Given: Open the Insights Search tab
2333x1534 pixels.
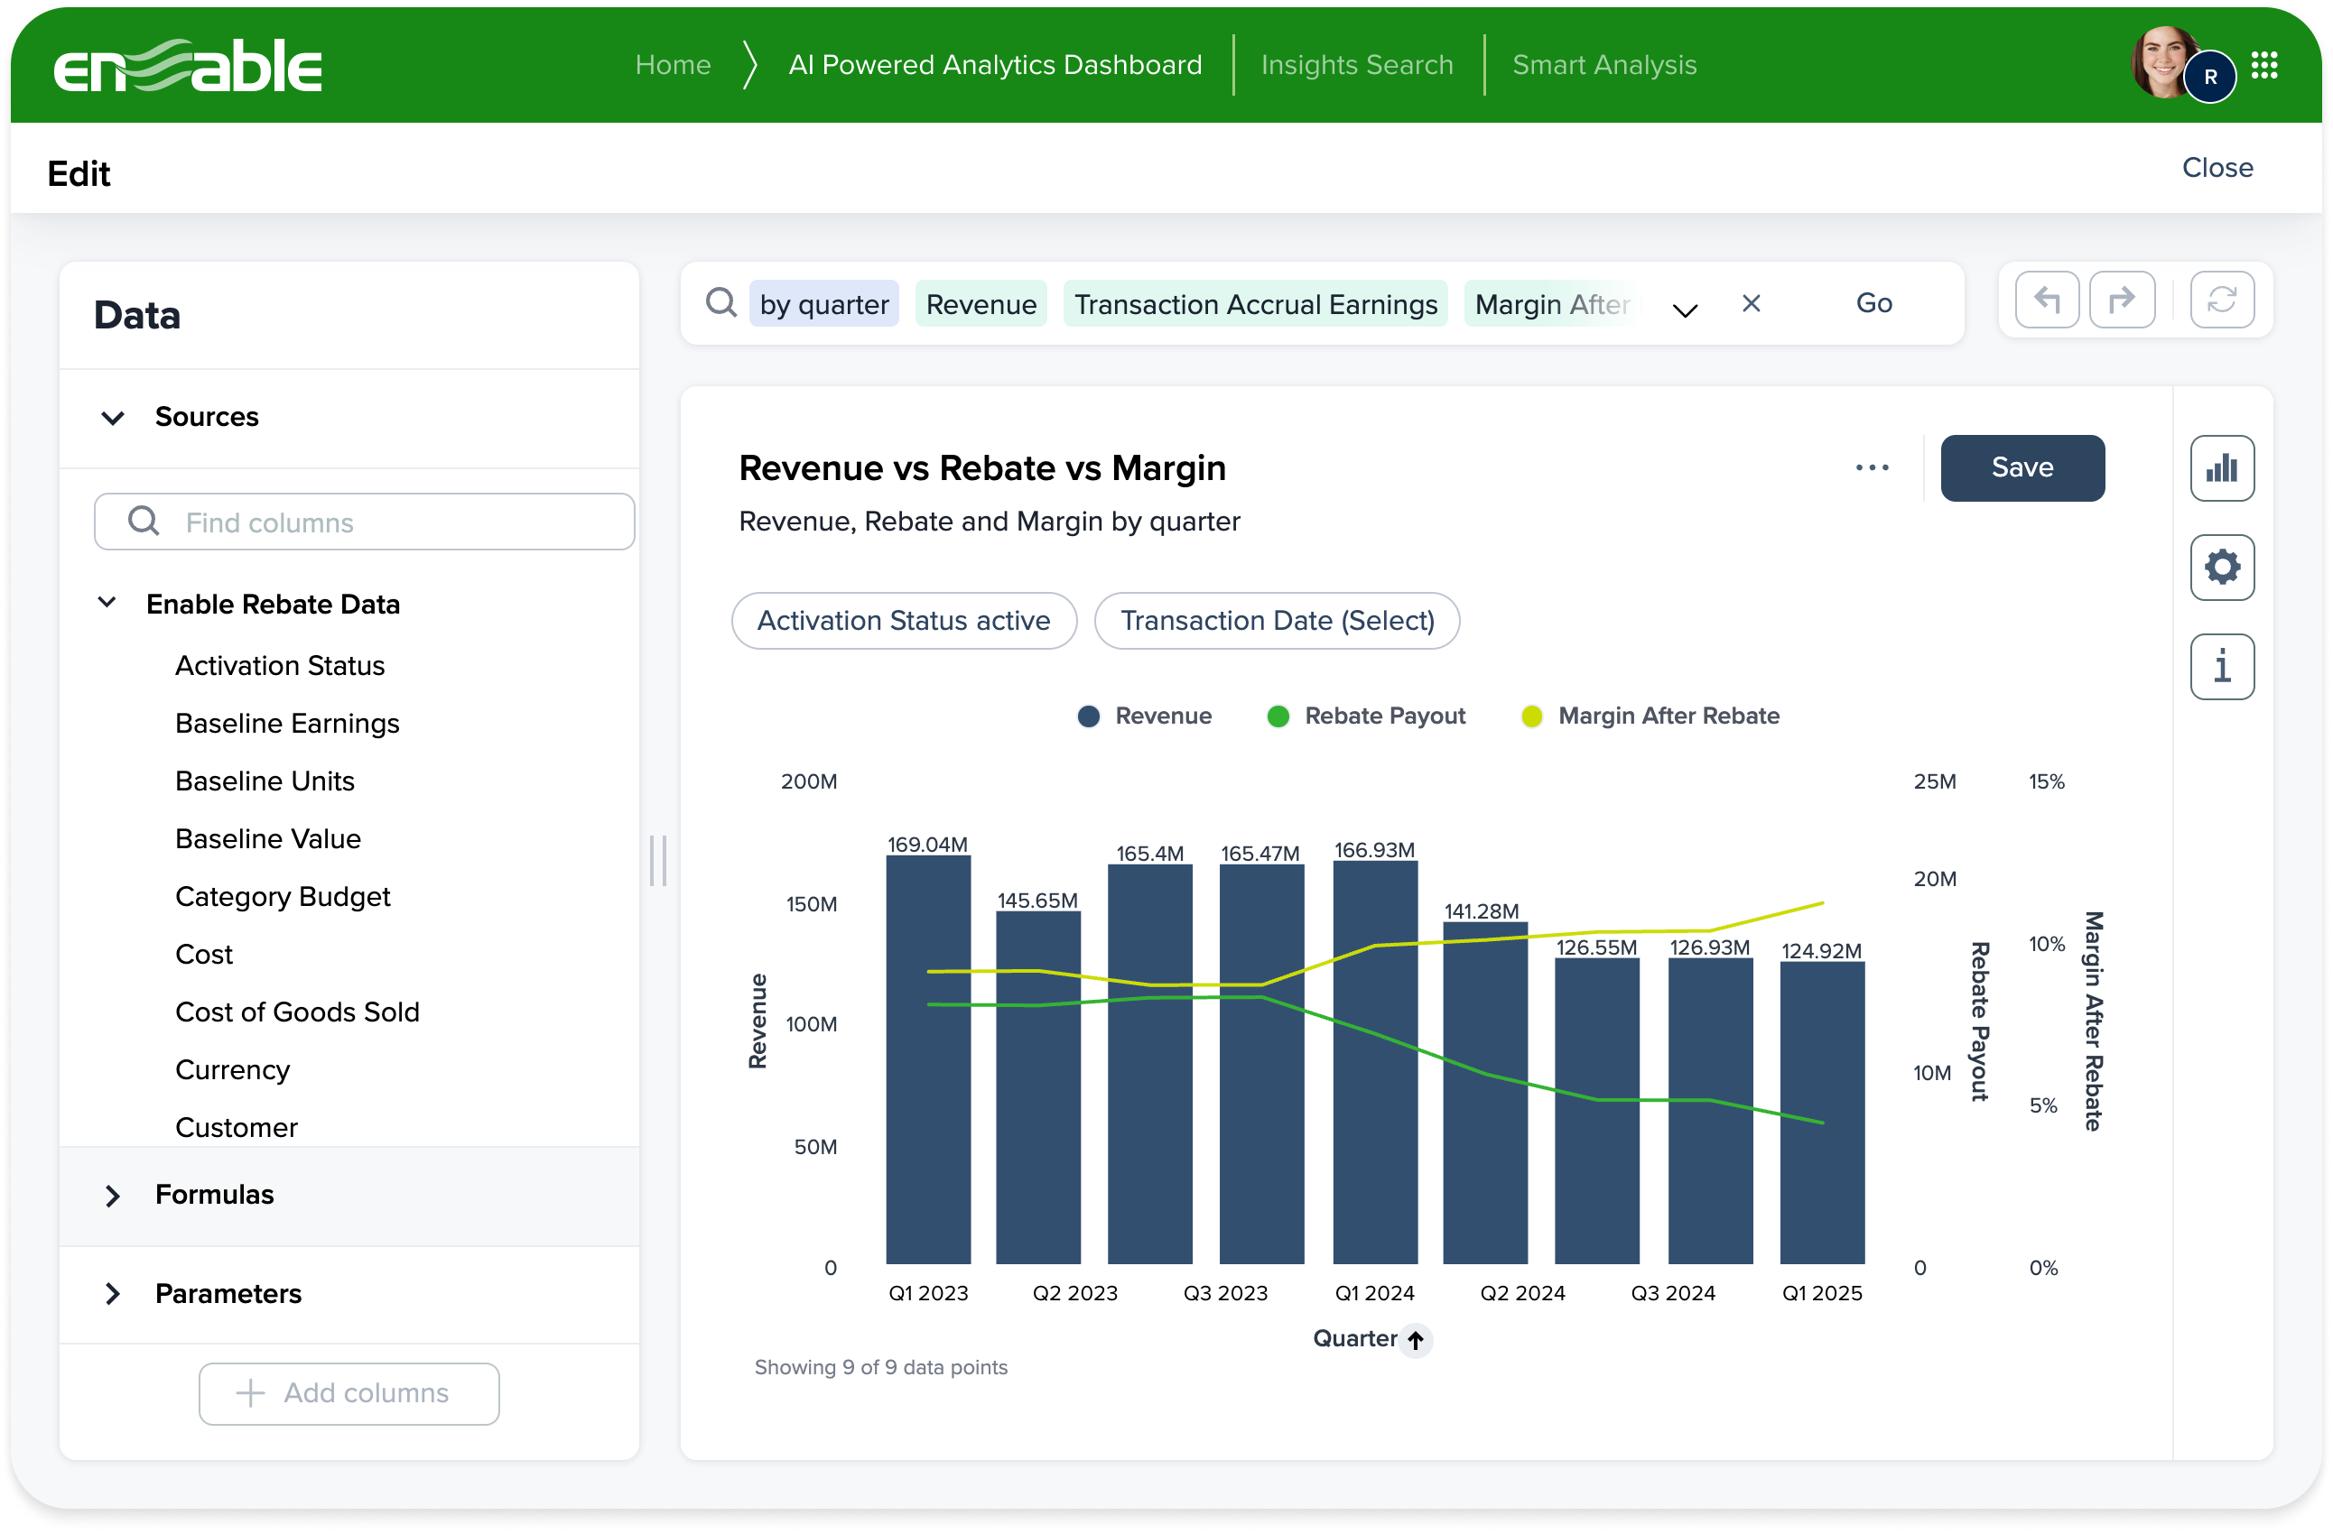Looking at the screenshot, I should (1357, 65).
